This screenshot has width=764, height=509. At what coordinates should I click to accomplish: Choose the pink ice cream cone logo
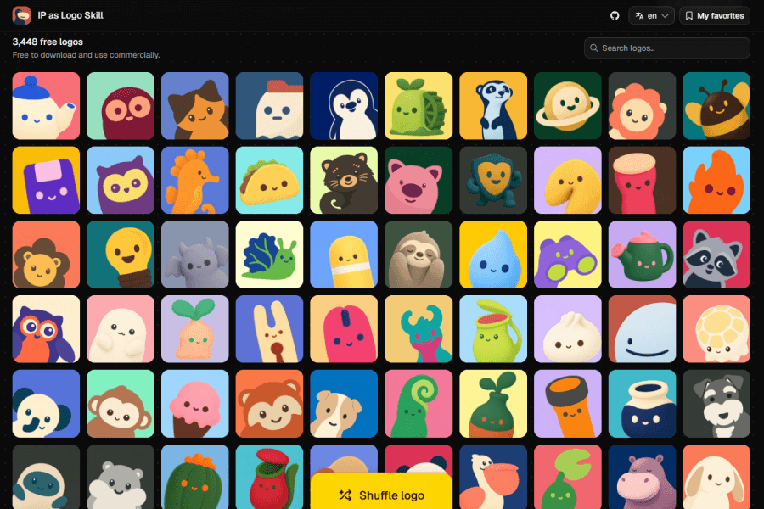click(195, 404)
